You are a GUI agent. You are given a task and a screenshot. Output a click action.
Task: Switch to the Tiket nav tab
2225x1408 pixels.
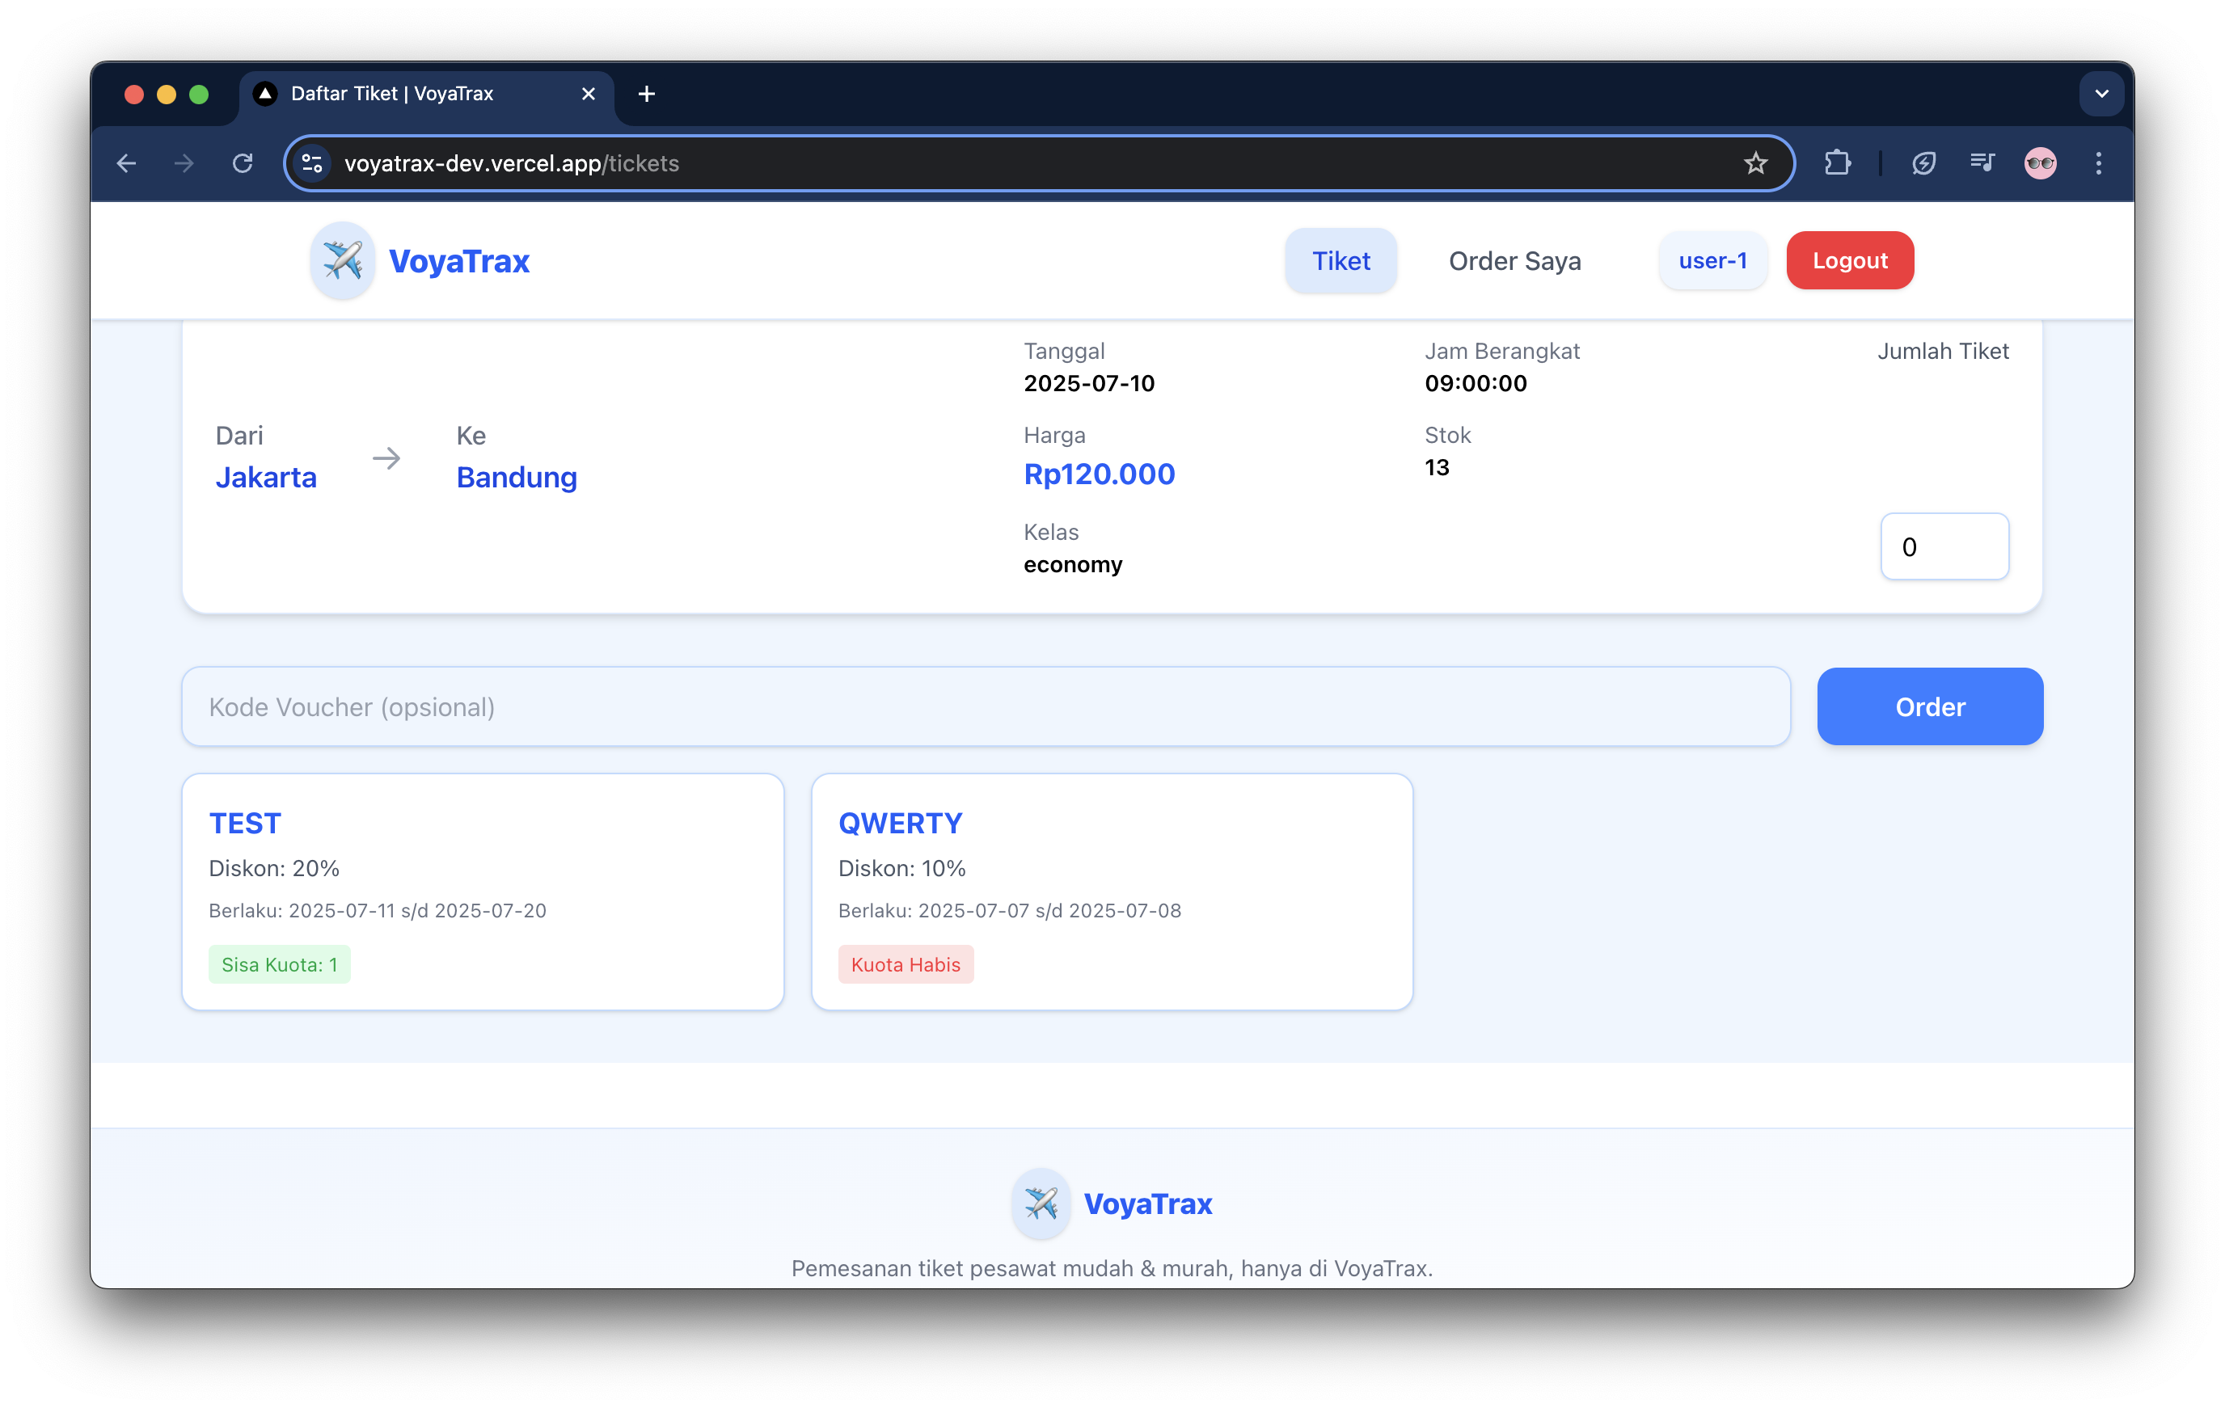tap(1340, 260)
